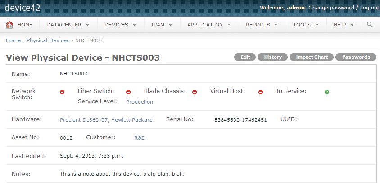Open the Impact Chart
Screen dimensions: 380x185
[x=312, y=57]
